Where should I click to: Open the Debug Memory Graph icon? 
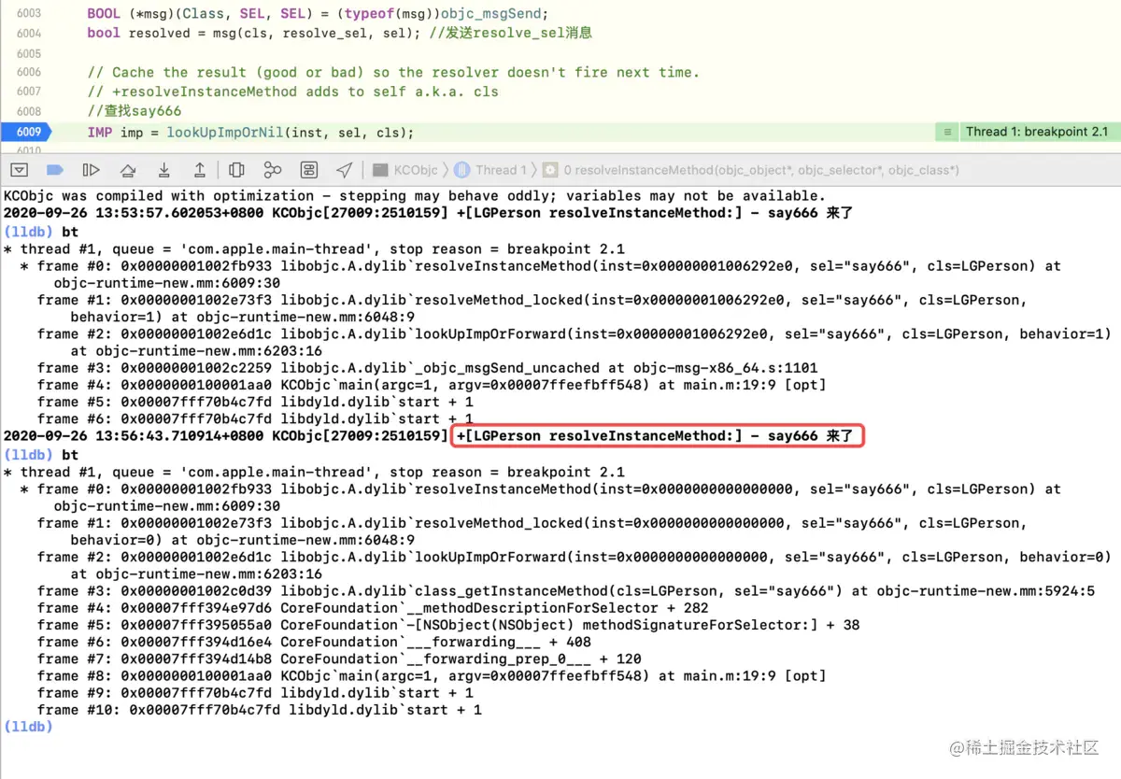pyautogui.click(x=273, y=170)
